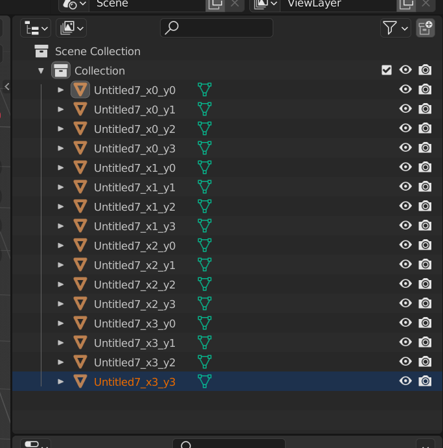
Task: Disable rendering of Untitled7_x0_y0
Action: tap(425, 89)
